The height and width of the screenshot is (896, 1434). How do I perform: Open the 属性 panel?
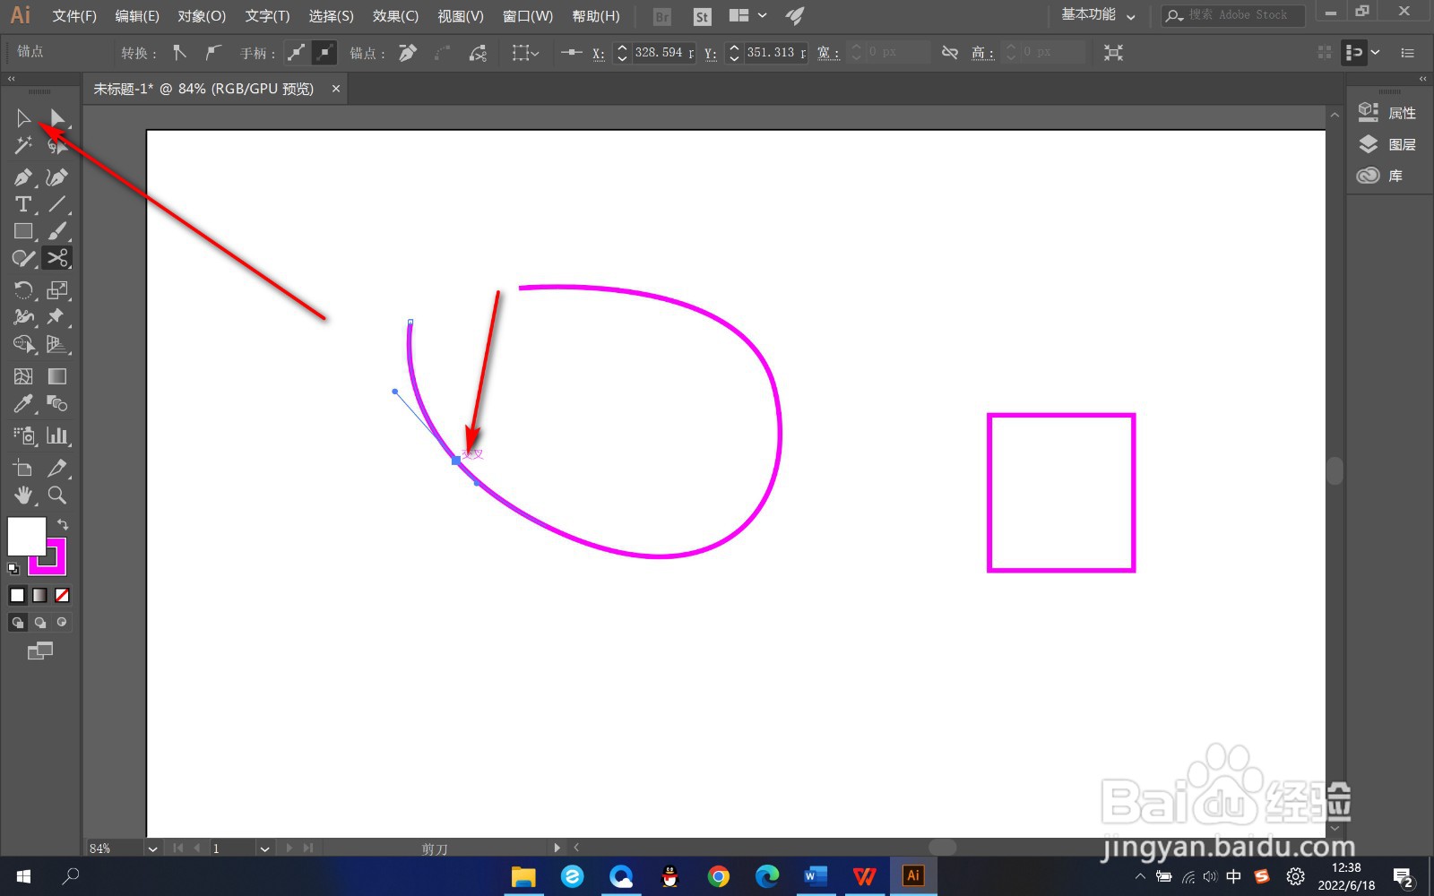1387,113
